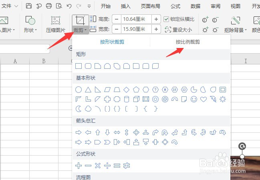Image resolution: width=260 pixels, height=180 pixels.
Task: Choose oval shape in 基本形状
Action: (79, 90)
